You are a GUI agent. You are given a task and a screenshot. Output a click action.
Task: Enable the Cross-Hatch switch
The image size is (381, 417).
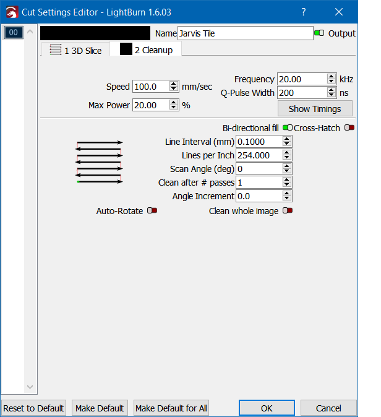tap(349, 127)
